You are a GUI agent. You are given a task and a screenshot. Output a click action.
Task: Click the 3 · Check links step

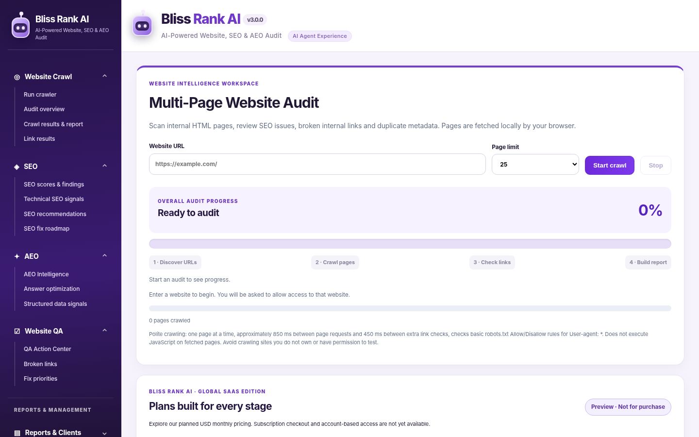click(x=492, y=262)
